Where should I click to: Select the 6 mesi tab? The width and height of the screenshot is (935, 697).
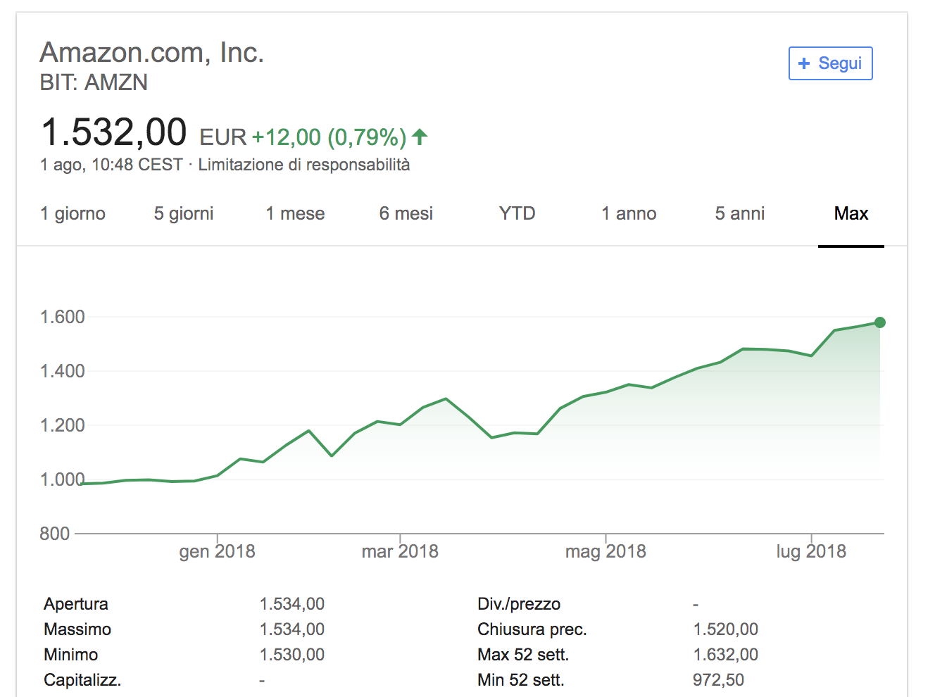click(406, 213)
